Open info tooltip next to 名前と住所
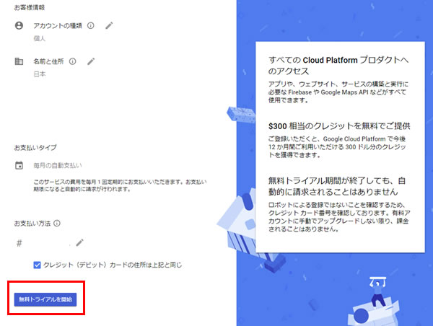Screen dimensions: 433x326 (73, 61)
